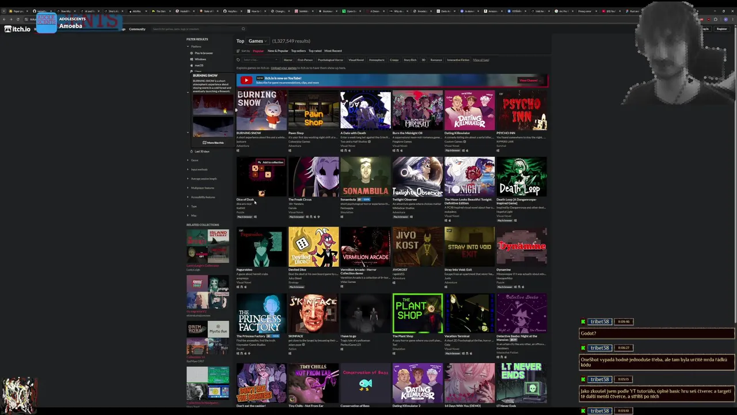This screenshot has width=737, height=415.
Task: Open Detective Beebo thumbnail
Action: point(521,314)
